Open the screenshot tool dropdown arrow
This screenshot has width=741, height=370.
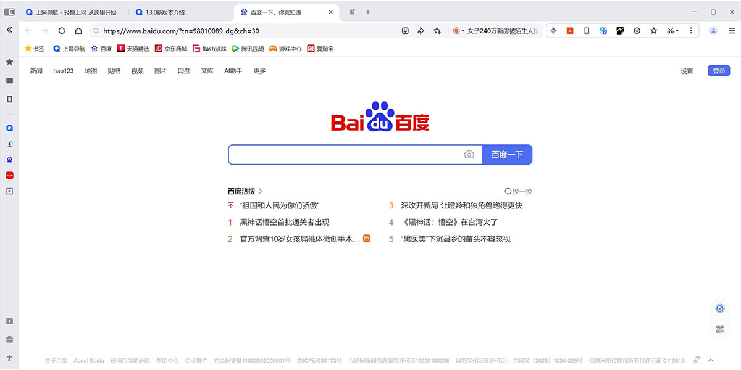(677, 30)
